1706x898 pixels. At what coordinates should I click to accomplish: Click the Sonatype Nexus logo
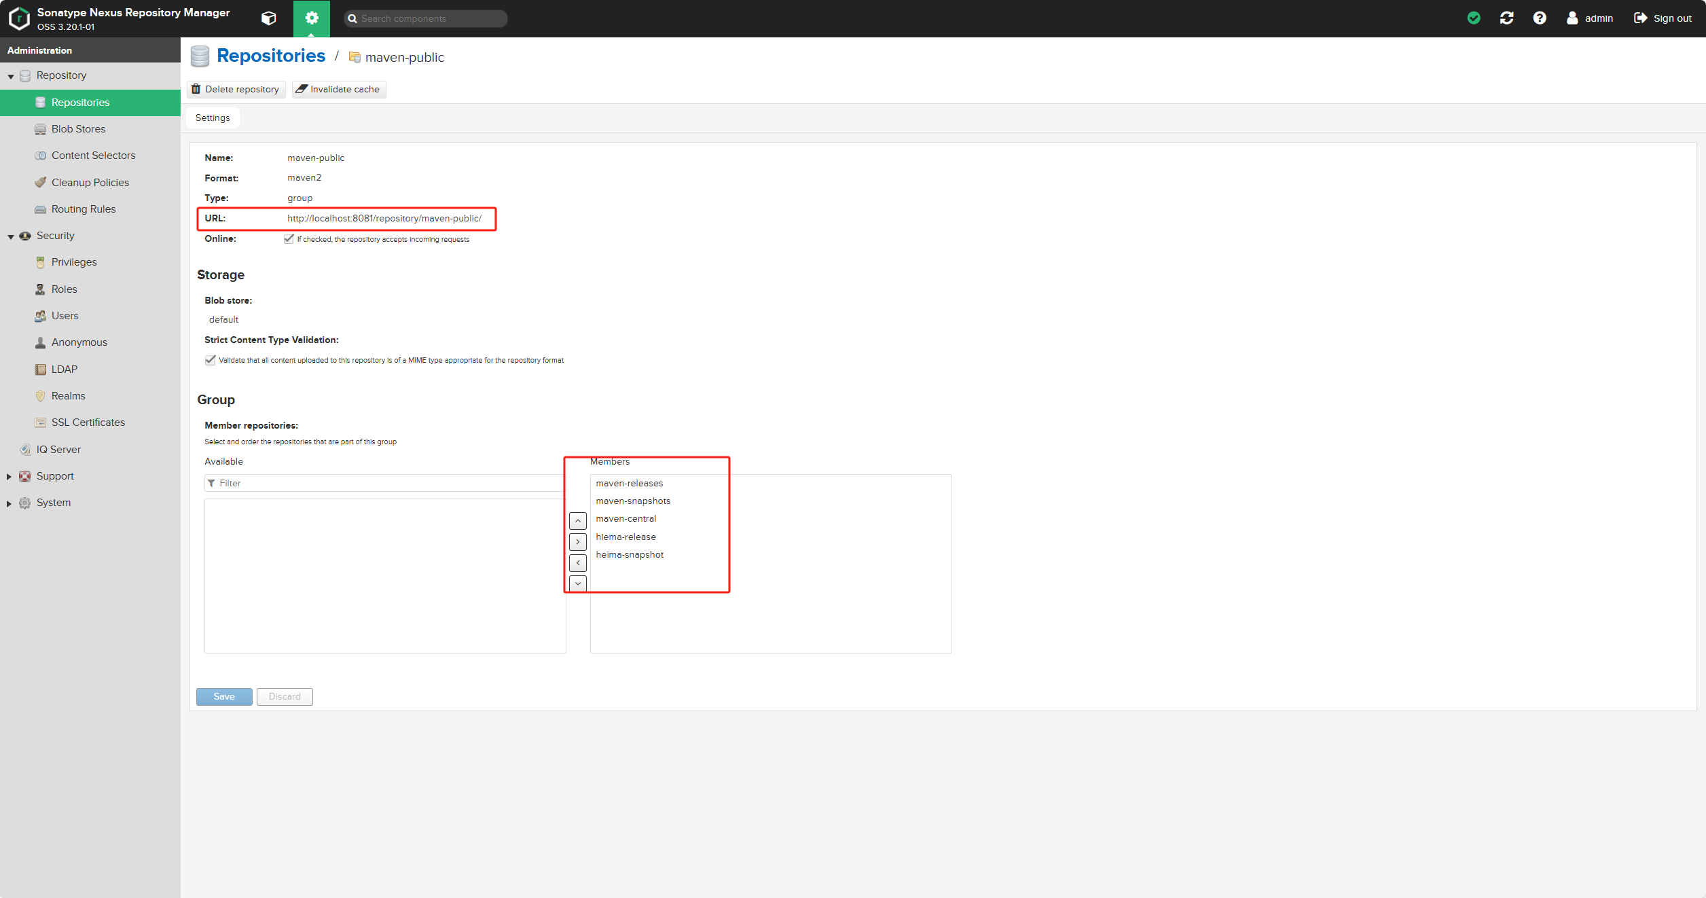pyautogui.click(x=19, y=18)
